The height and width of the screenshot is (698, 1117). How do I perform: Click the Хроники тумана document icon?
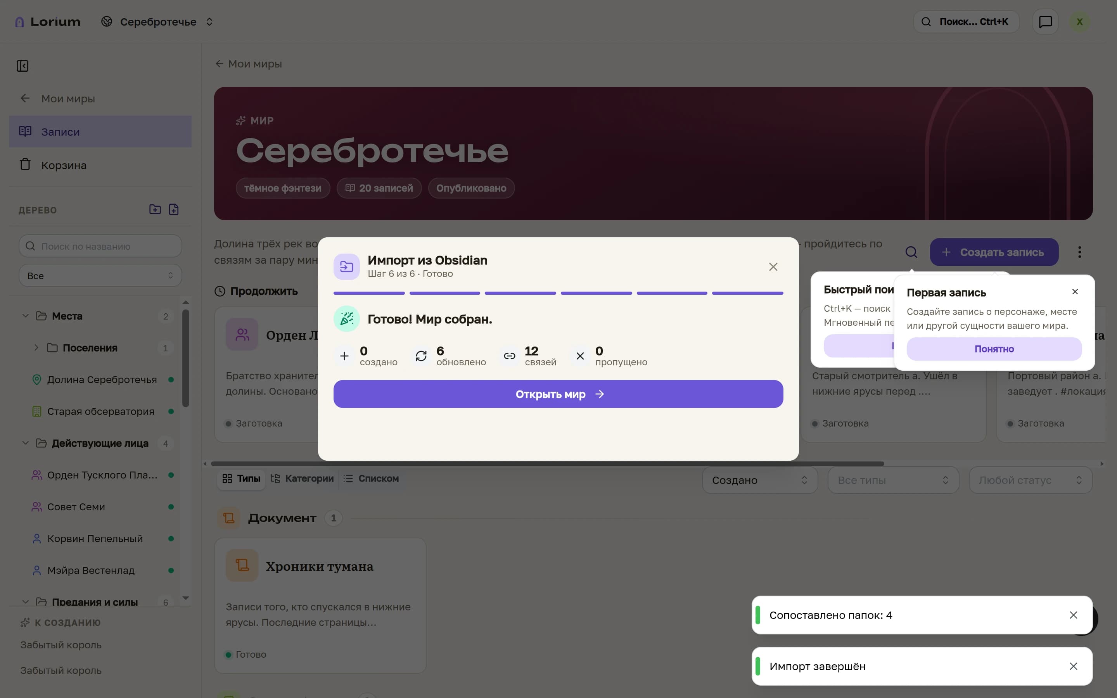242,565
